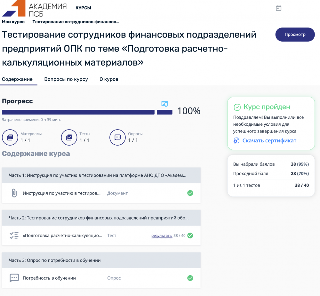Click the test checklist icon in Часть 2
Image resolution: width=320 pixels, height=296 pixels.
point(14,236)
